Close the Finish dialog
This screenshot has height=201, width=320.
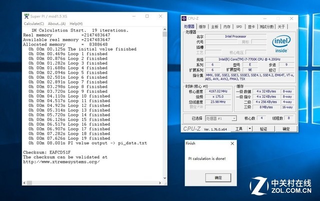[x=232, y=143]
